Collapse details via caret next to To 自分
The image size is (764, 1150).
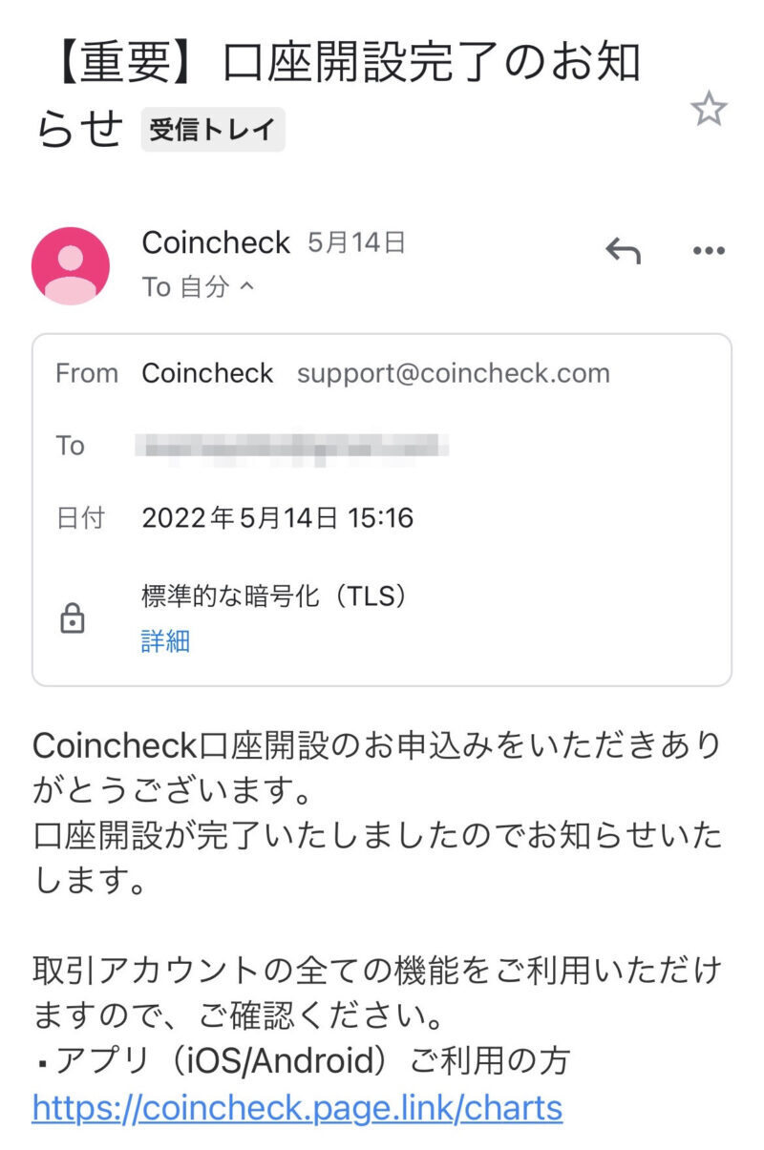click(246, 286)
